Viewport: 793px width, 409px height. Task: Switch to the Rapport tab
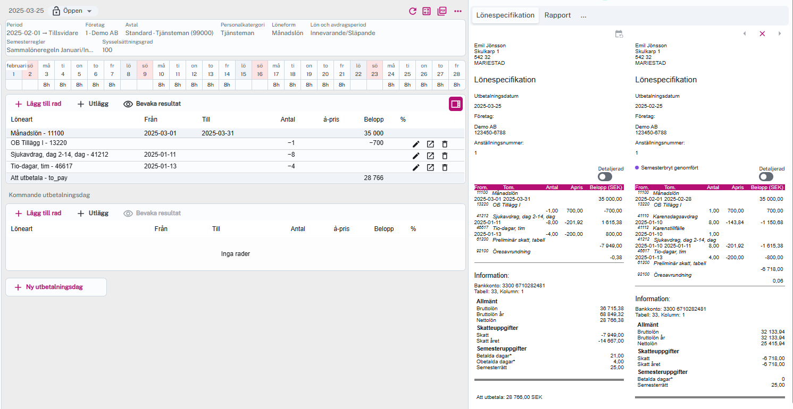pos(557,15)
